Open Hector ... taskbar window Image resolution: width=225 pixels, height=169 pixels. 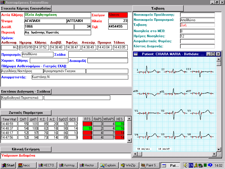[89, 165]
